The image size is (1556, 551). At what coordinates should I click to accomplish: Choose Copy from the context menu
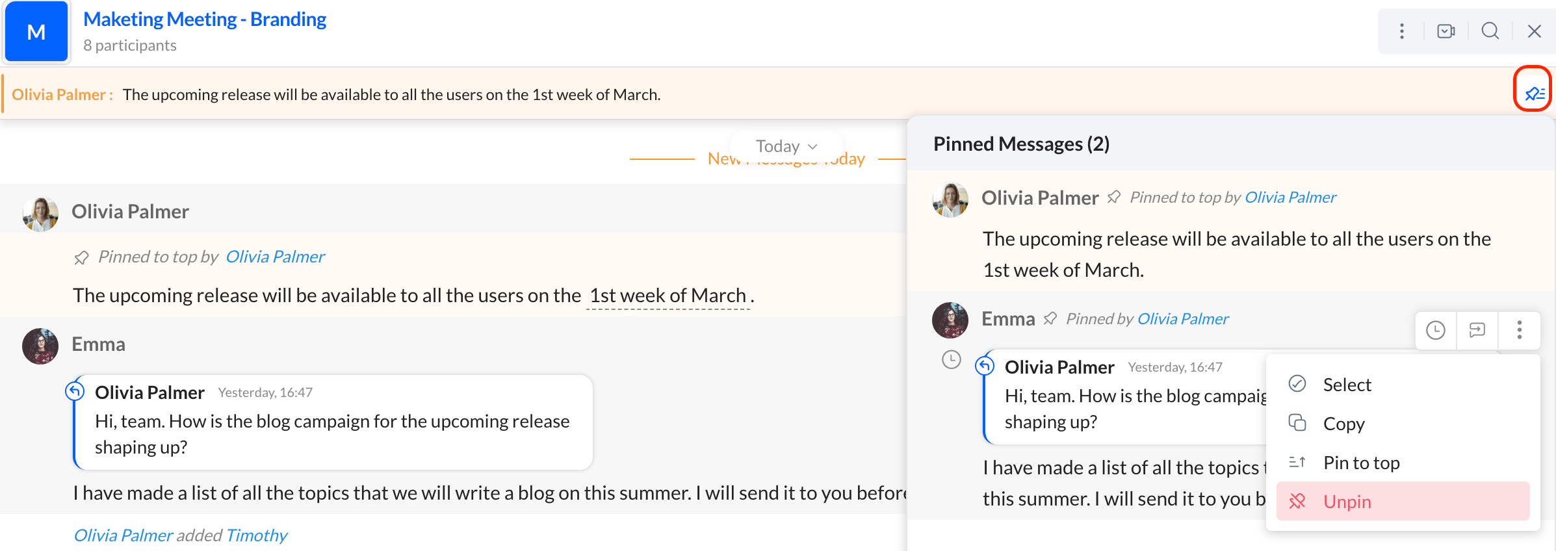pyautogui.click(x=1343, y=424)
